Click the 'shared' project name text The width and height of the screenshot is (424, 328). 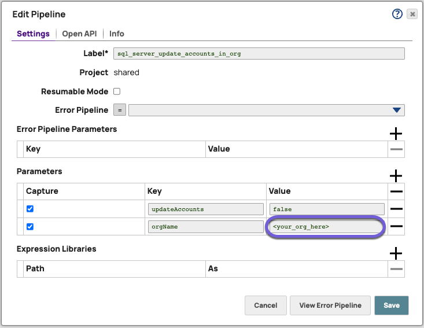pyautogui.click(x=126, y=72)
